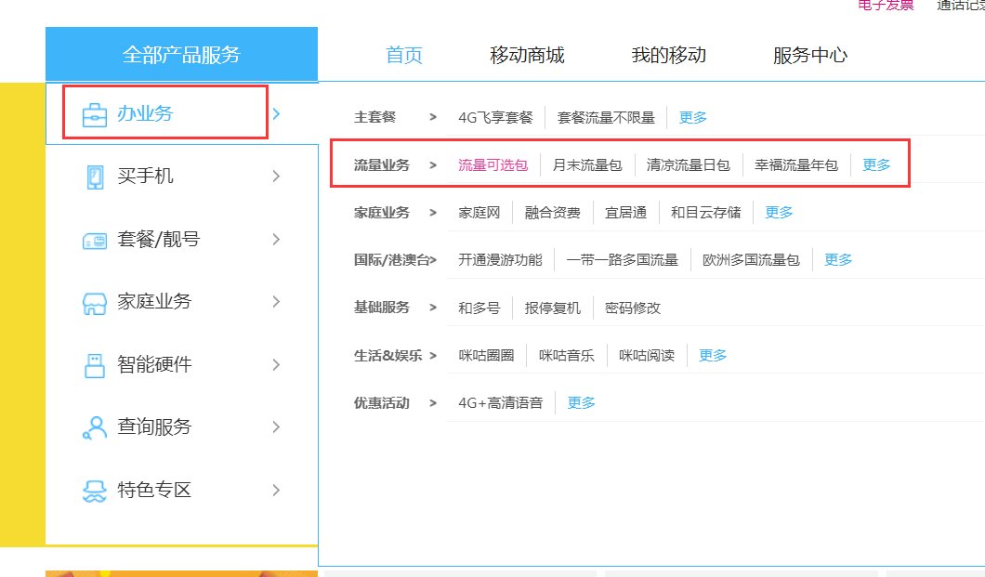The height and width of the screenshot is (577, 985).
Task: Expand the 特色专区 chevron arrow
Action: click(276, 490)
